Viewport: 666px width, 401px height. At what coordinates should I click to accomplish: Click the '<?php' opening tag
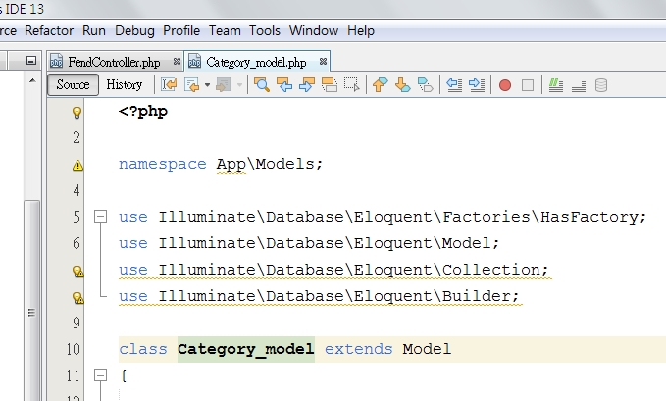click(x=143, y=112)
